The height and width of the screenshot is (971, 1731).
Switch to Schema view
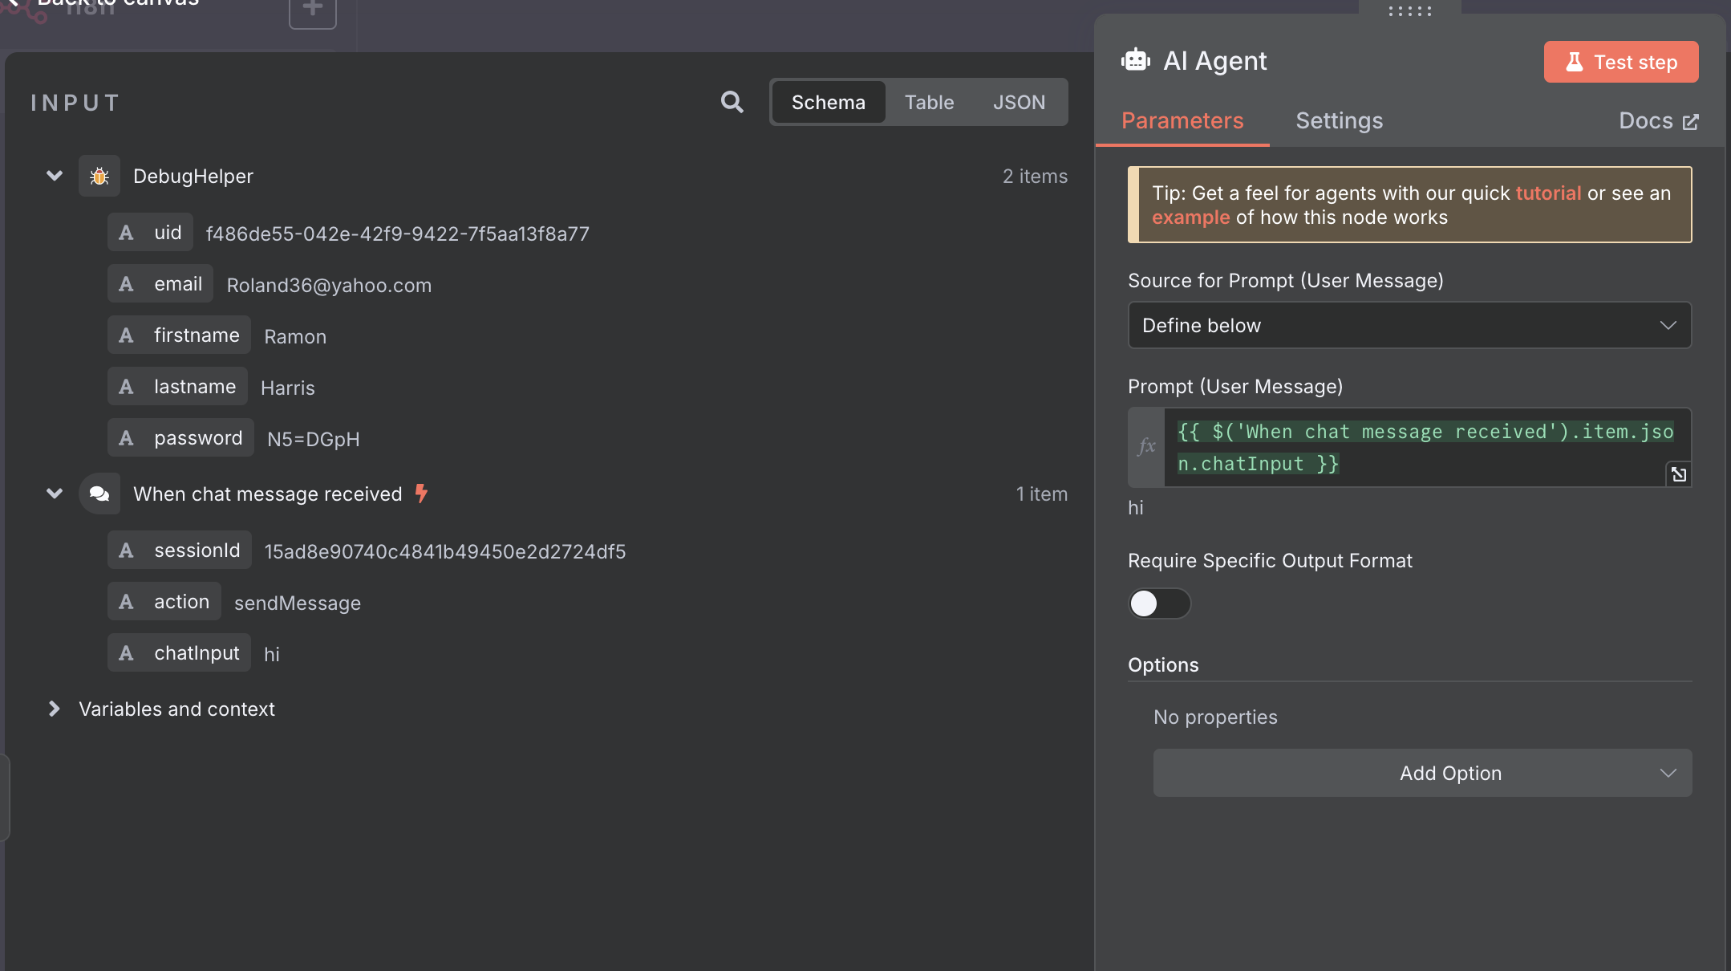point(829,102)
